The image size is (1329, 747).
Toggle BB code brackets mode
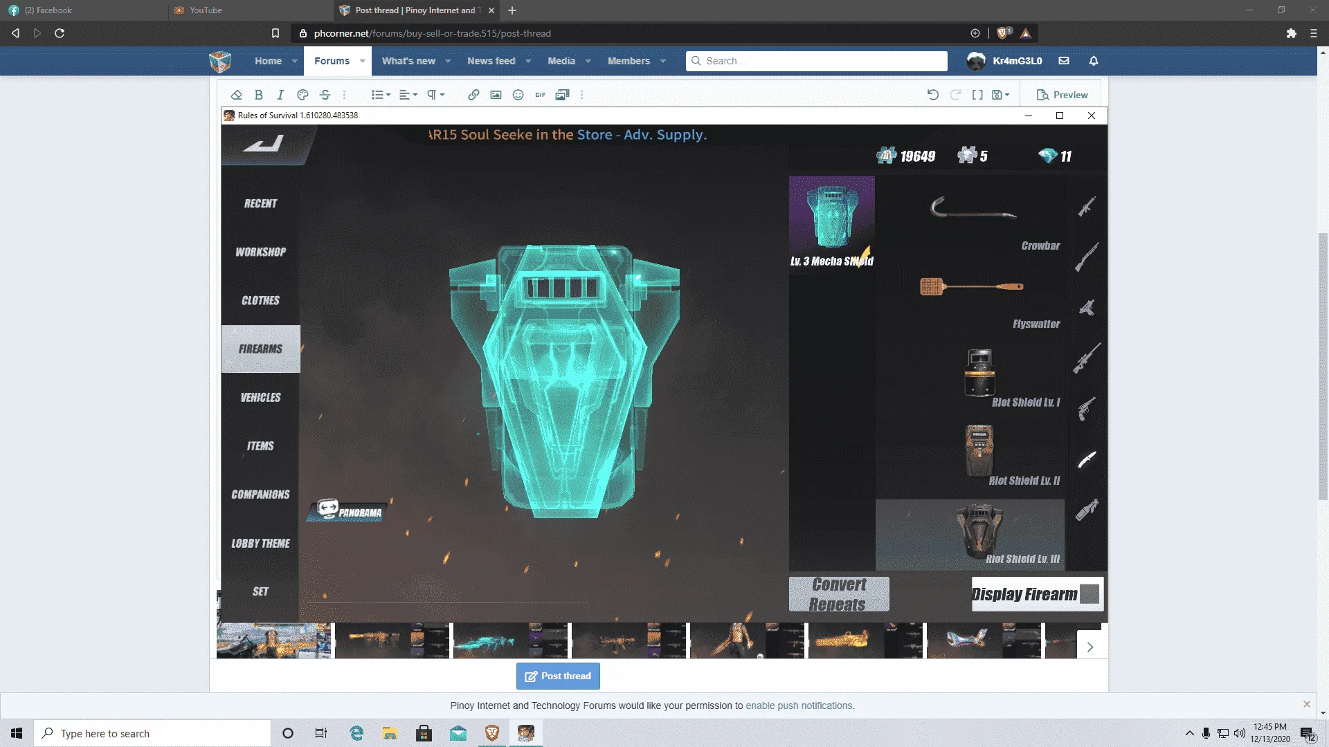[x=977, y=95]
